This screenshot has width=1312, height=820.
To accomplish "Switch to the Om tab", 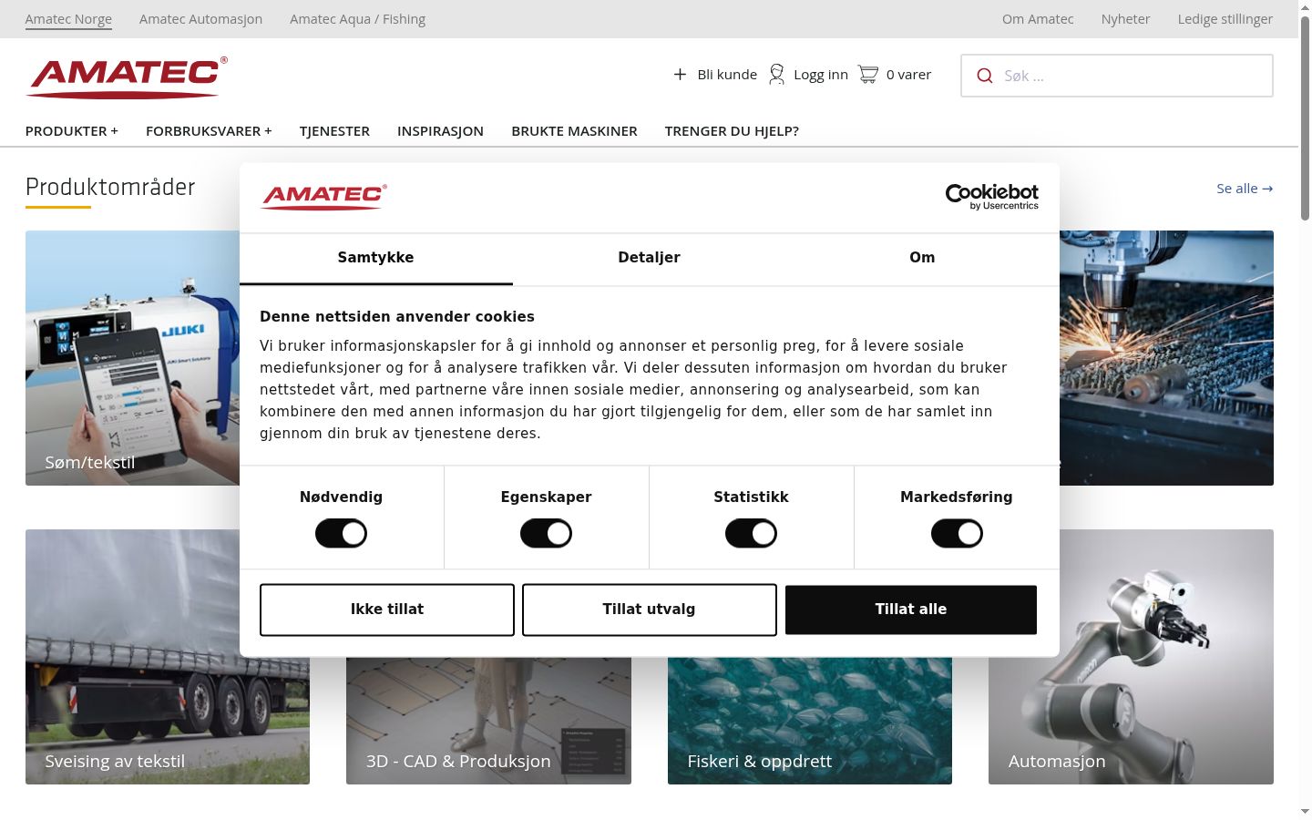I will (923, 259).
